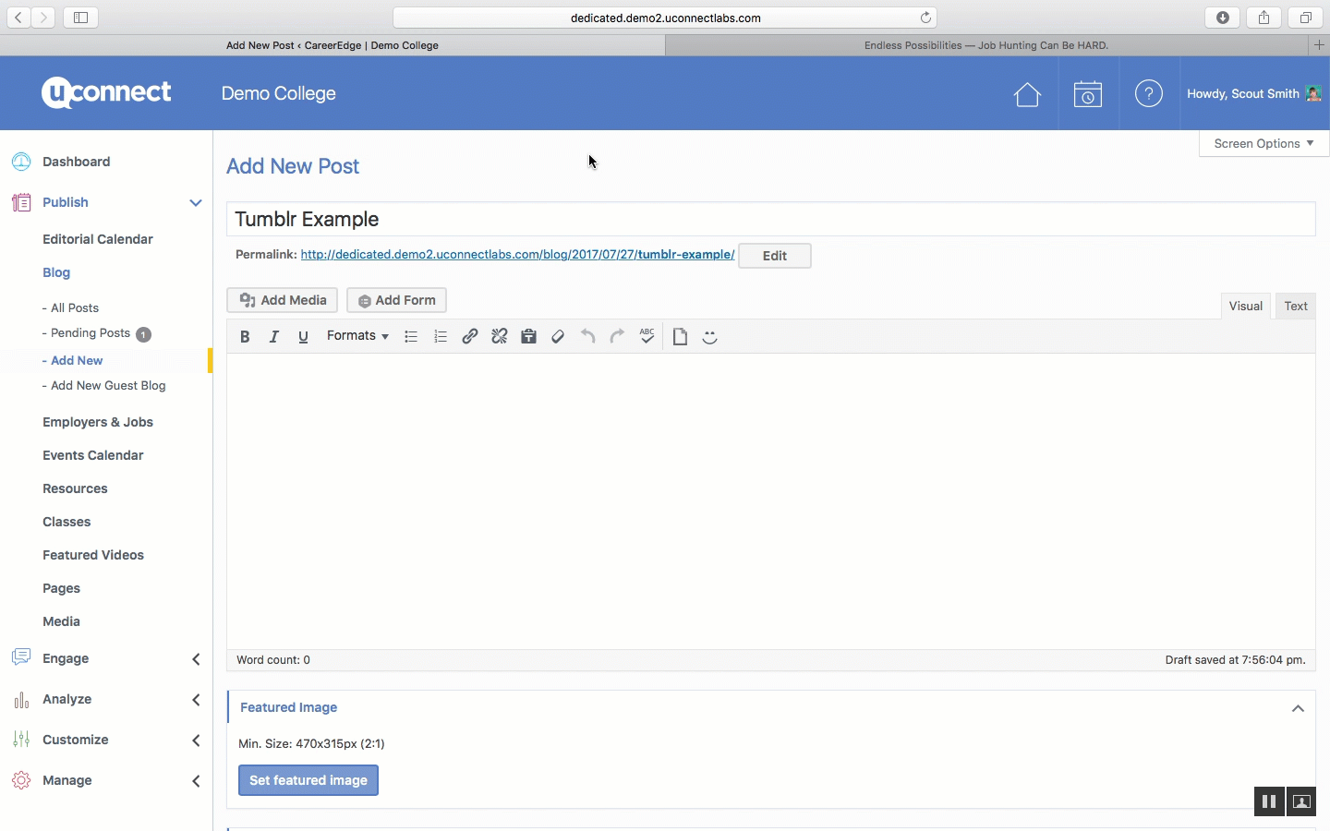The height and width of the screenshot is (831, 1330).
Task: Open the Editorial Calendar menu item
Action: [98, 239]
